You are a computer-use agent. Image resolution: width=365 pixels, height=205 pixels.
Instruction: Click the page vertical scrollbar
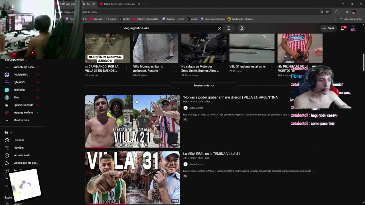click(363, 62)
